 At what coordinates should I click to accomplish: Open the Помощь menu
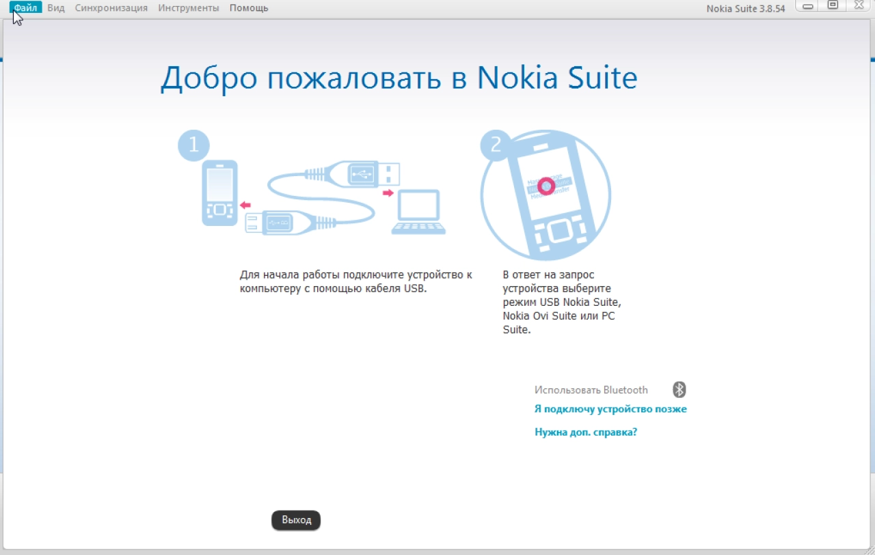[x=249, y=8]
